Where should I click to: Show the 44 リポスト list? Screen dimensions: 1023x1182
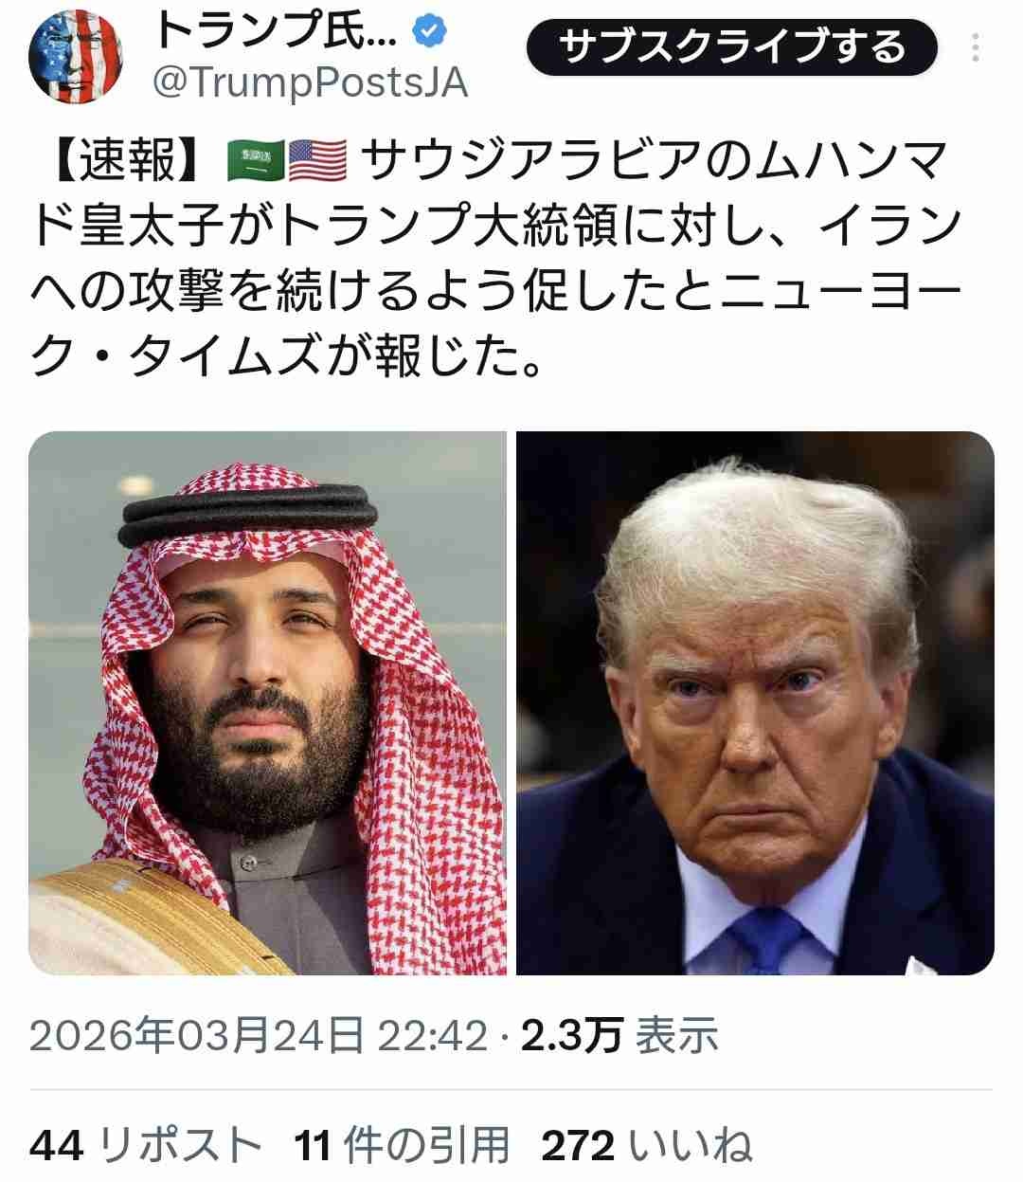pyautogui.click(x=146, y=1145)
